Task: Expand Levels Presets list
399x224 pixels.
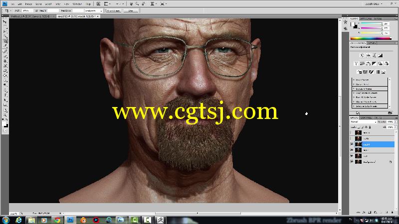Action: tap(354, 80)
